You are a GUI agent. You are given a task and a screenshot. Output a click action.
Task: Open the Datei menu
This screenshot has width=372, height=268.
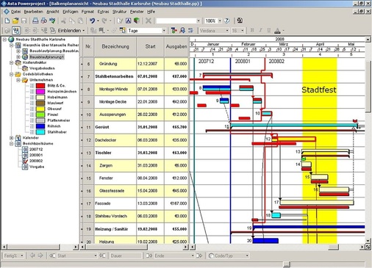click(15, 12)
